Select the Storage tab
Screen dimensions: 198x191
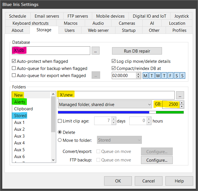[x=44, y=30]
